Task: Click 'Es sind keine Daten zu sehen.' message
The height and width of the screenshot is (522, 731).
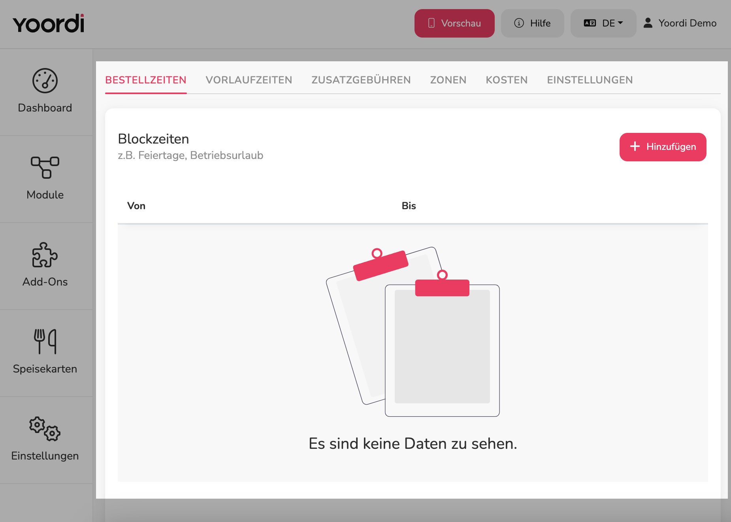Action: coord(413,444)
